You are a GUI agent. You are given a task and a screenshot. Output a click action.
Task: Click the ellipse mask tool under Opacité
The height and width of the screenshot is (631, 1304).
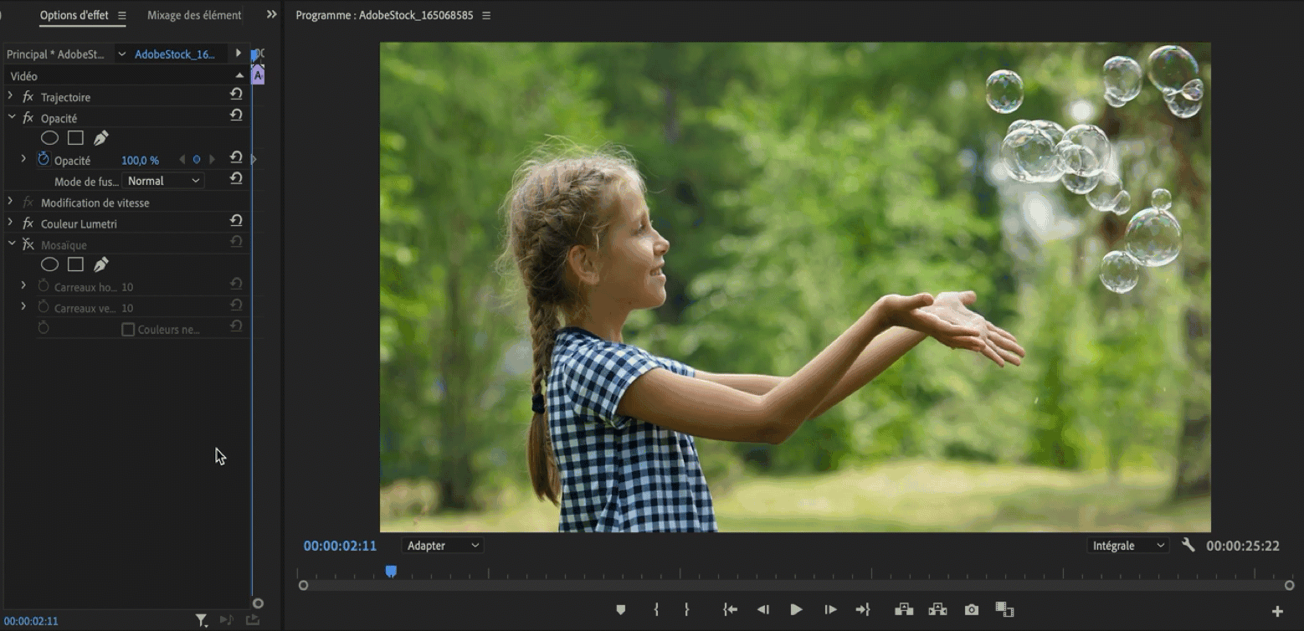coord(49,138)
